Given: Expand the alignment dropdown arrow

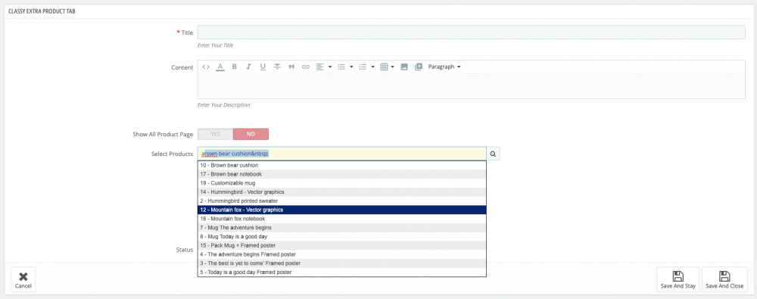Looking at the screenshot, I should (330, 67).
